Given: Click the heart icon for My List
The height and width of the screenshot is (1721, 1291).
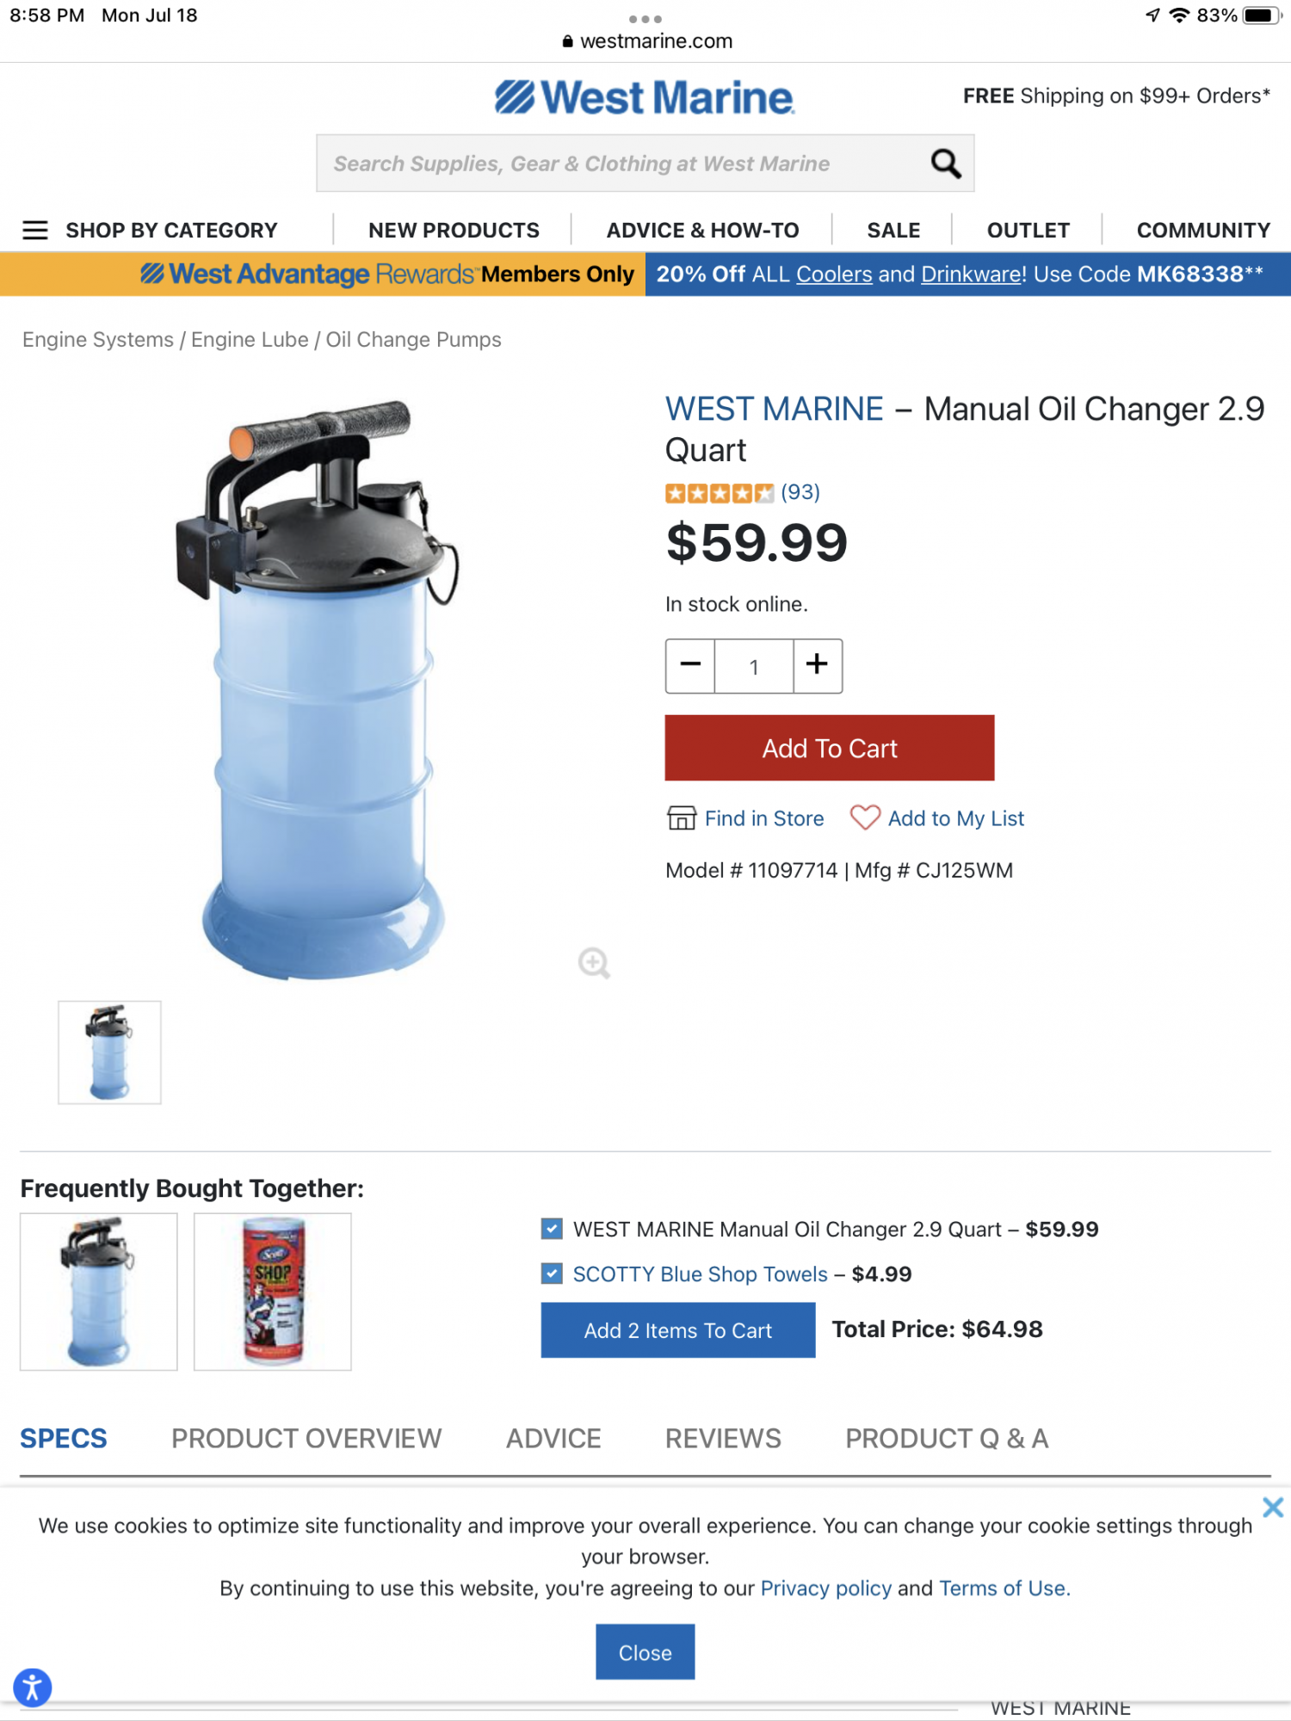Looking at the screenshot, I should [x=865, y=817].
